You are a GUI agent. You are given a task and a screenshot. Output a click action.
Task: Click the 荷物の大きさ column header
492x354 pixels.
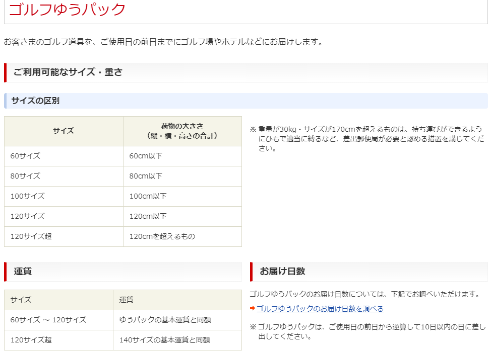(182, 131)
